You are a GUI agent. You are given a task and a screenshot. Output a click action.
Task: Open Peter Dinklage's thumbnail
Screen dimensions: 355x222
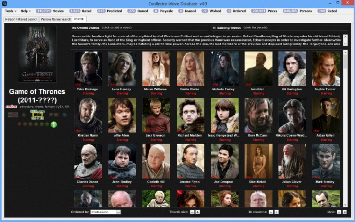(88, 69)
